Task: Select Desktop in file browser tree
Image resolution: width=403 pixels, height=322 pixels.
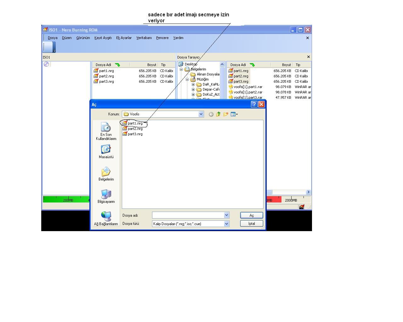Action: (191, 64)
